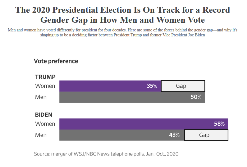Click the 43% value label
The height and width of the screenshot is (167, 247).
tap(174, 135)
